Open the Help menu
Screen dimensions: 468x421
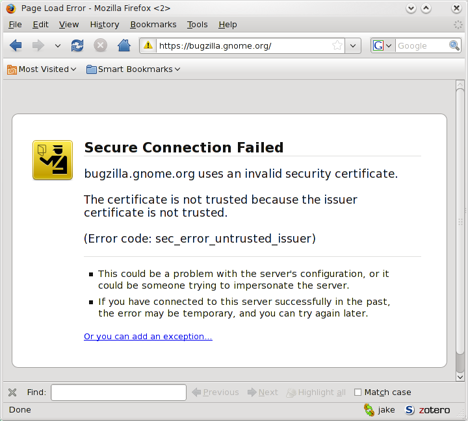(x=227, y=25)
